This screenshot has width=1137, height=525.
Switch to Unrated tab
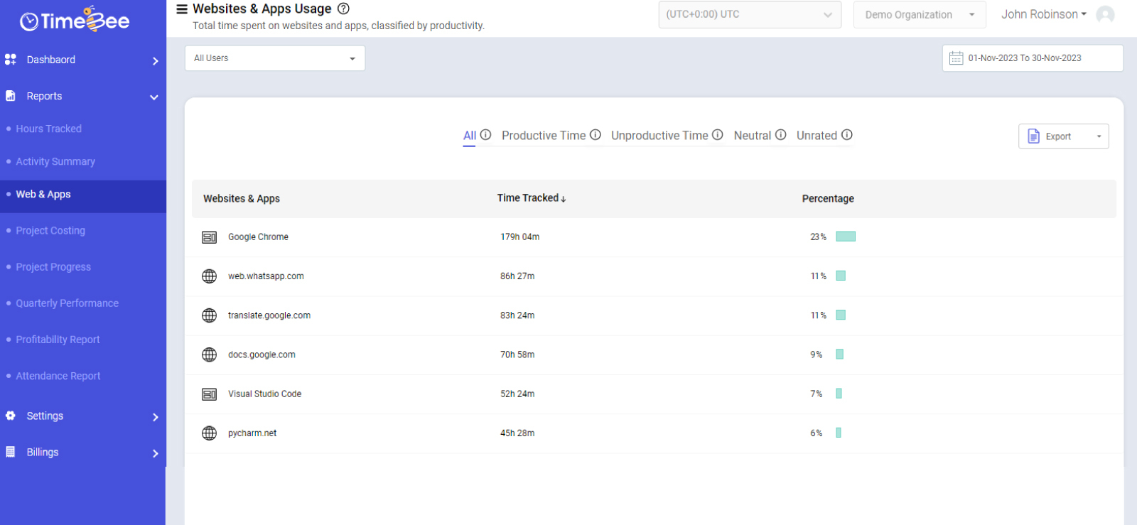click(817, 136)
